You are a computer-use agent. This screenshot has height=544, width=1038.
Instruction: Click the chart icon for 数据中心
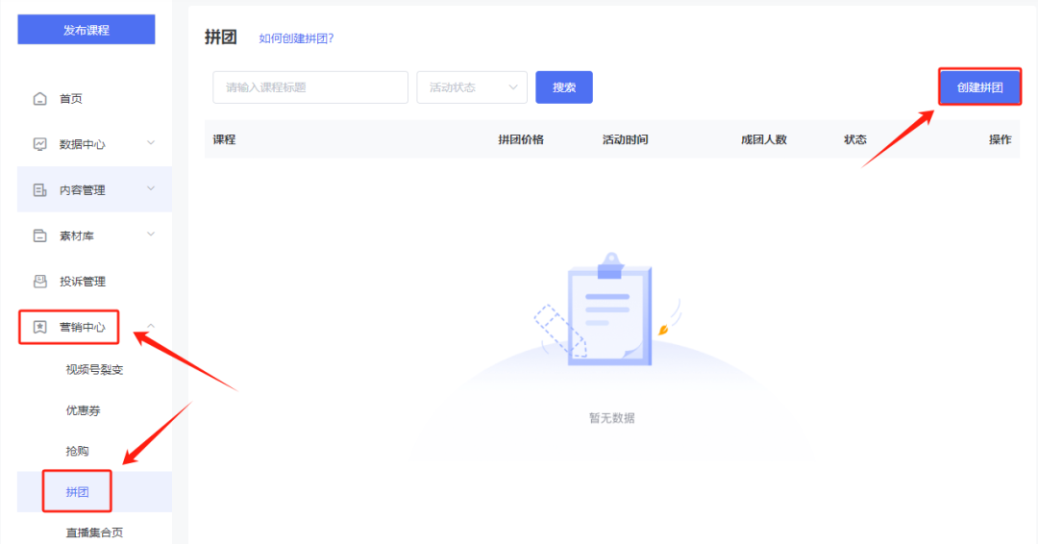tap(39, 144)
